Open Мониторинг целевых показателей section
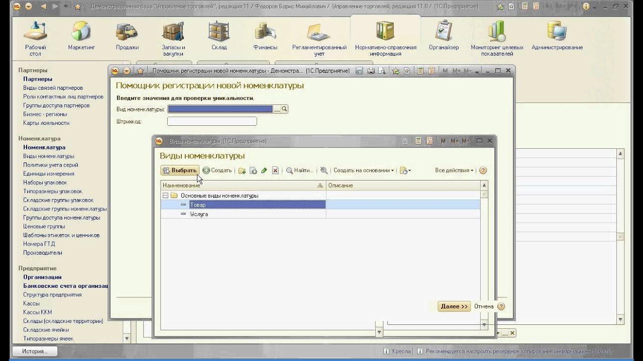Screen dimensions: 643x361 pyautogui.click(x=497, y=38)
